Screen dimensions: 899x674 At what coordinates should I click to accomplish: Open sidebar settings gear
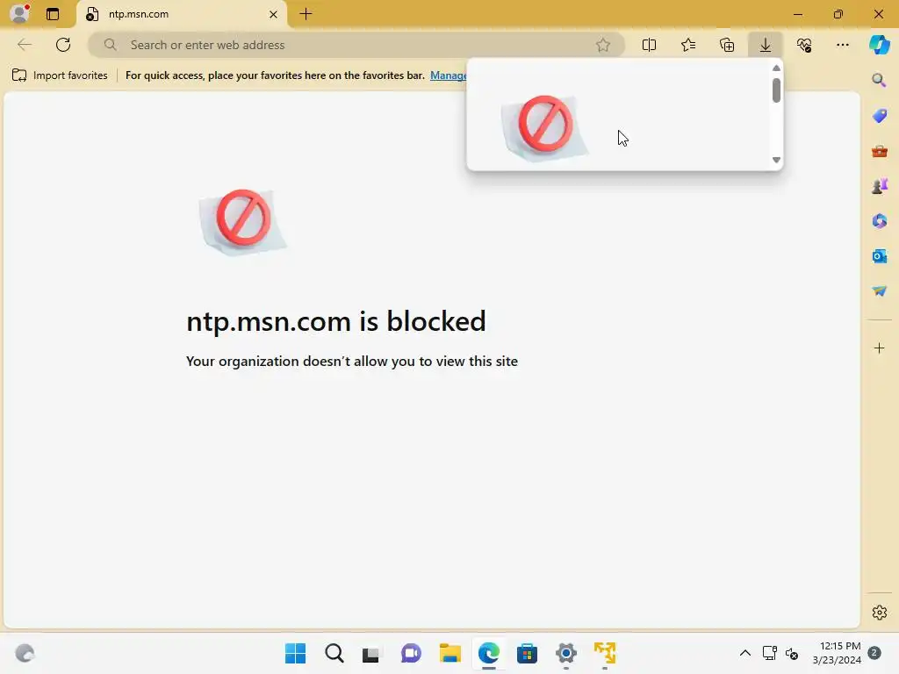(879, 612)
